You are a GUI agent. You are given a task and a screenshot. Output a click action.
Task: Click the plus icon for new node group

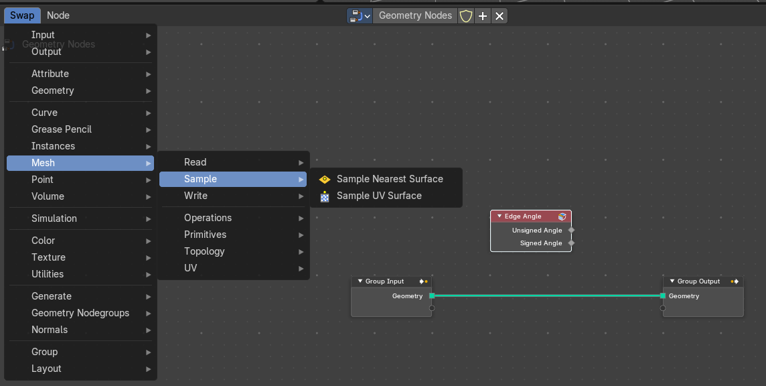[x=483, y=15]
